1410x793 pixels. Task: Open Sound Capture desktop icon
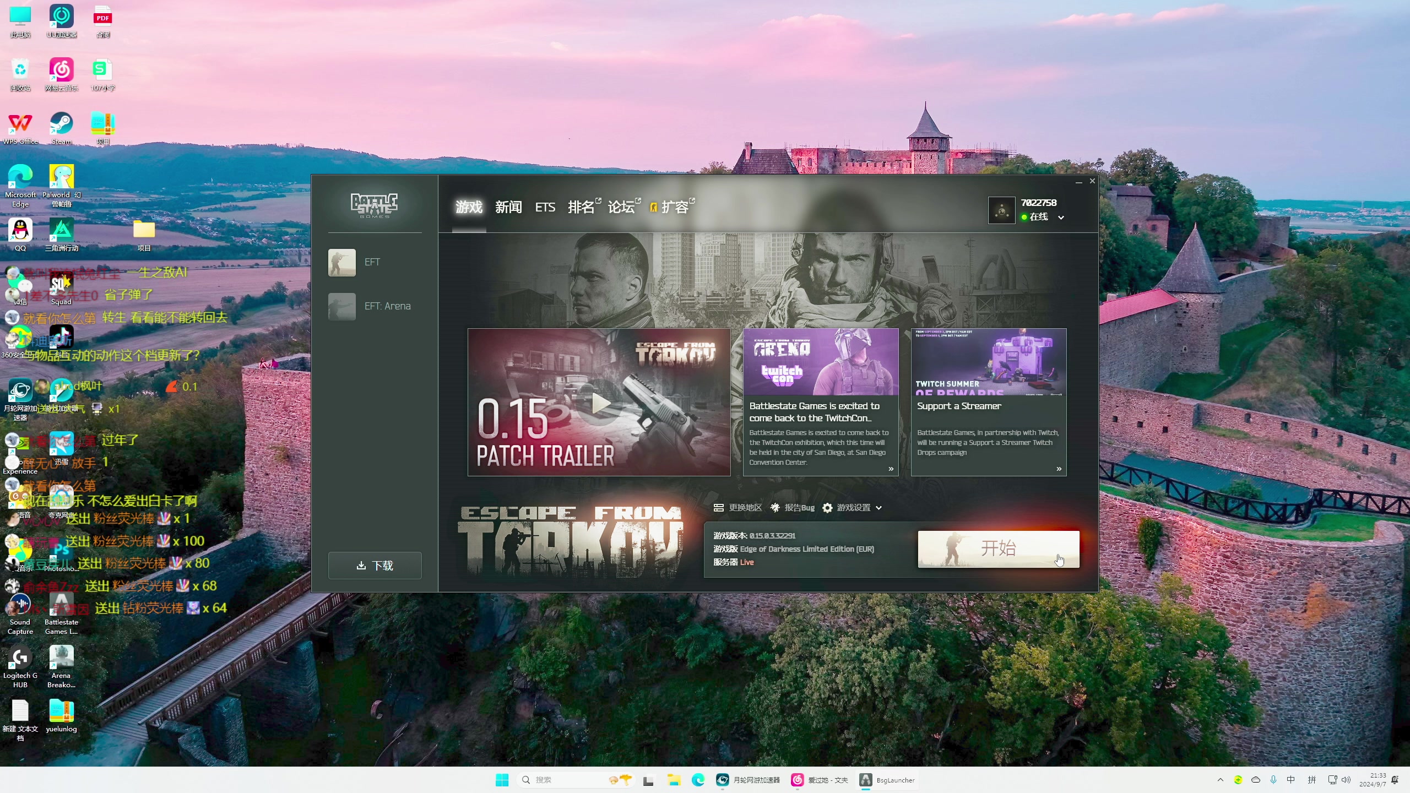(20, 614)
